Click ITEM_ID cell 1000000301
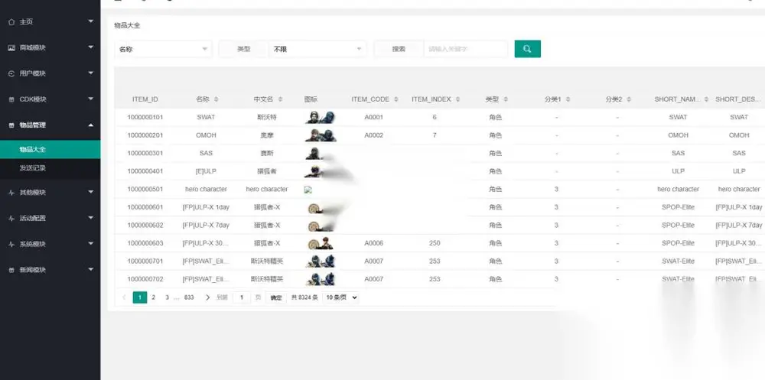The image size is (765, 380). [145, 154]
